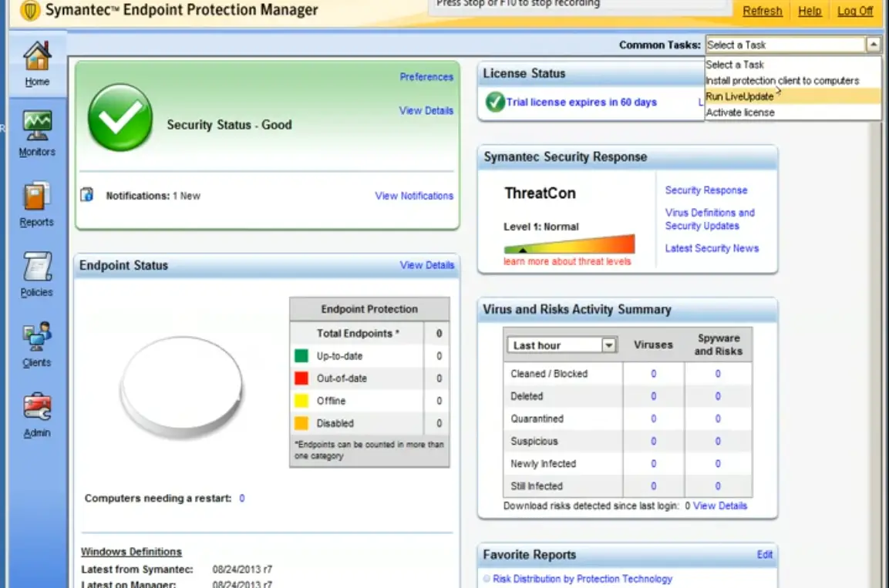Image resolution: width=889 pixels, height=588 pixels.
Task: Open Virus Definitions and Security Updates link
Action: point(710,219)
